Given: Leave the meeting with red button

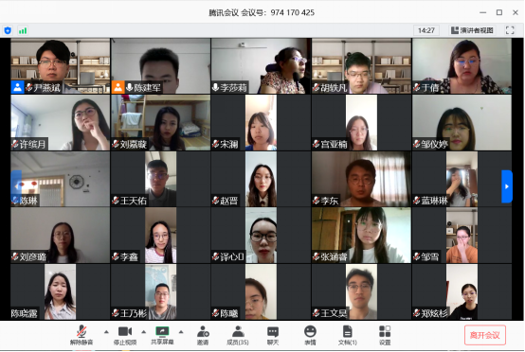Looking at the screenshot, I should (485, 335).
